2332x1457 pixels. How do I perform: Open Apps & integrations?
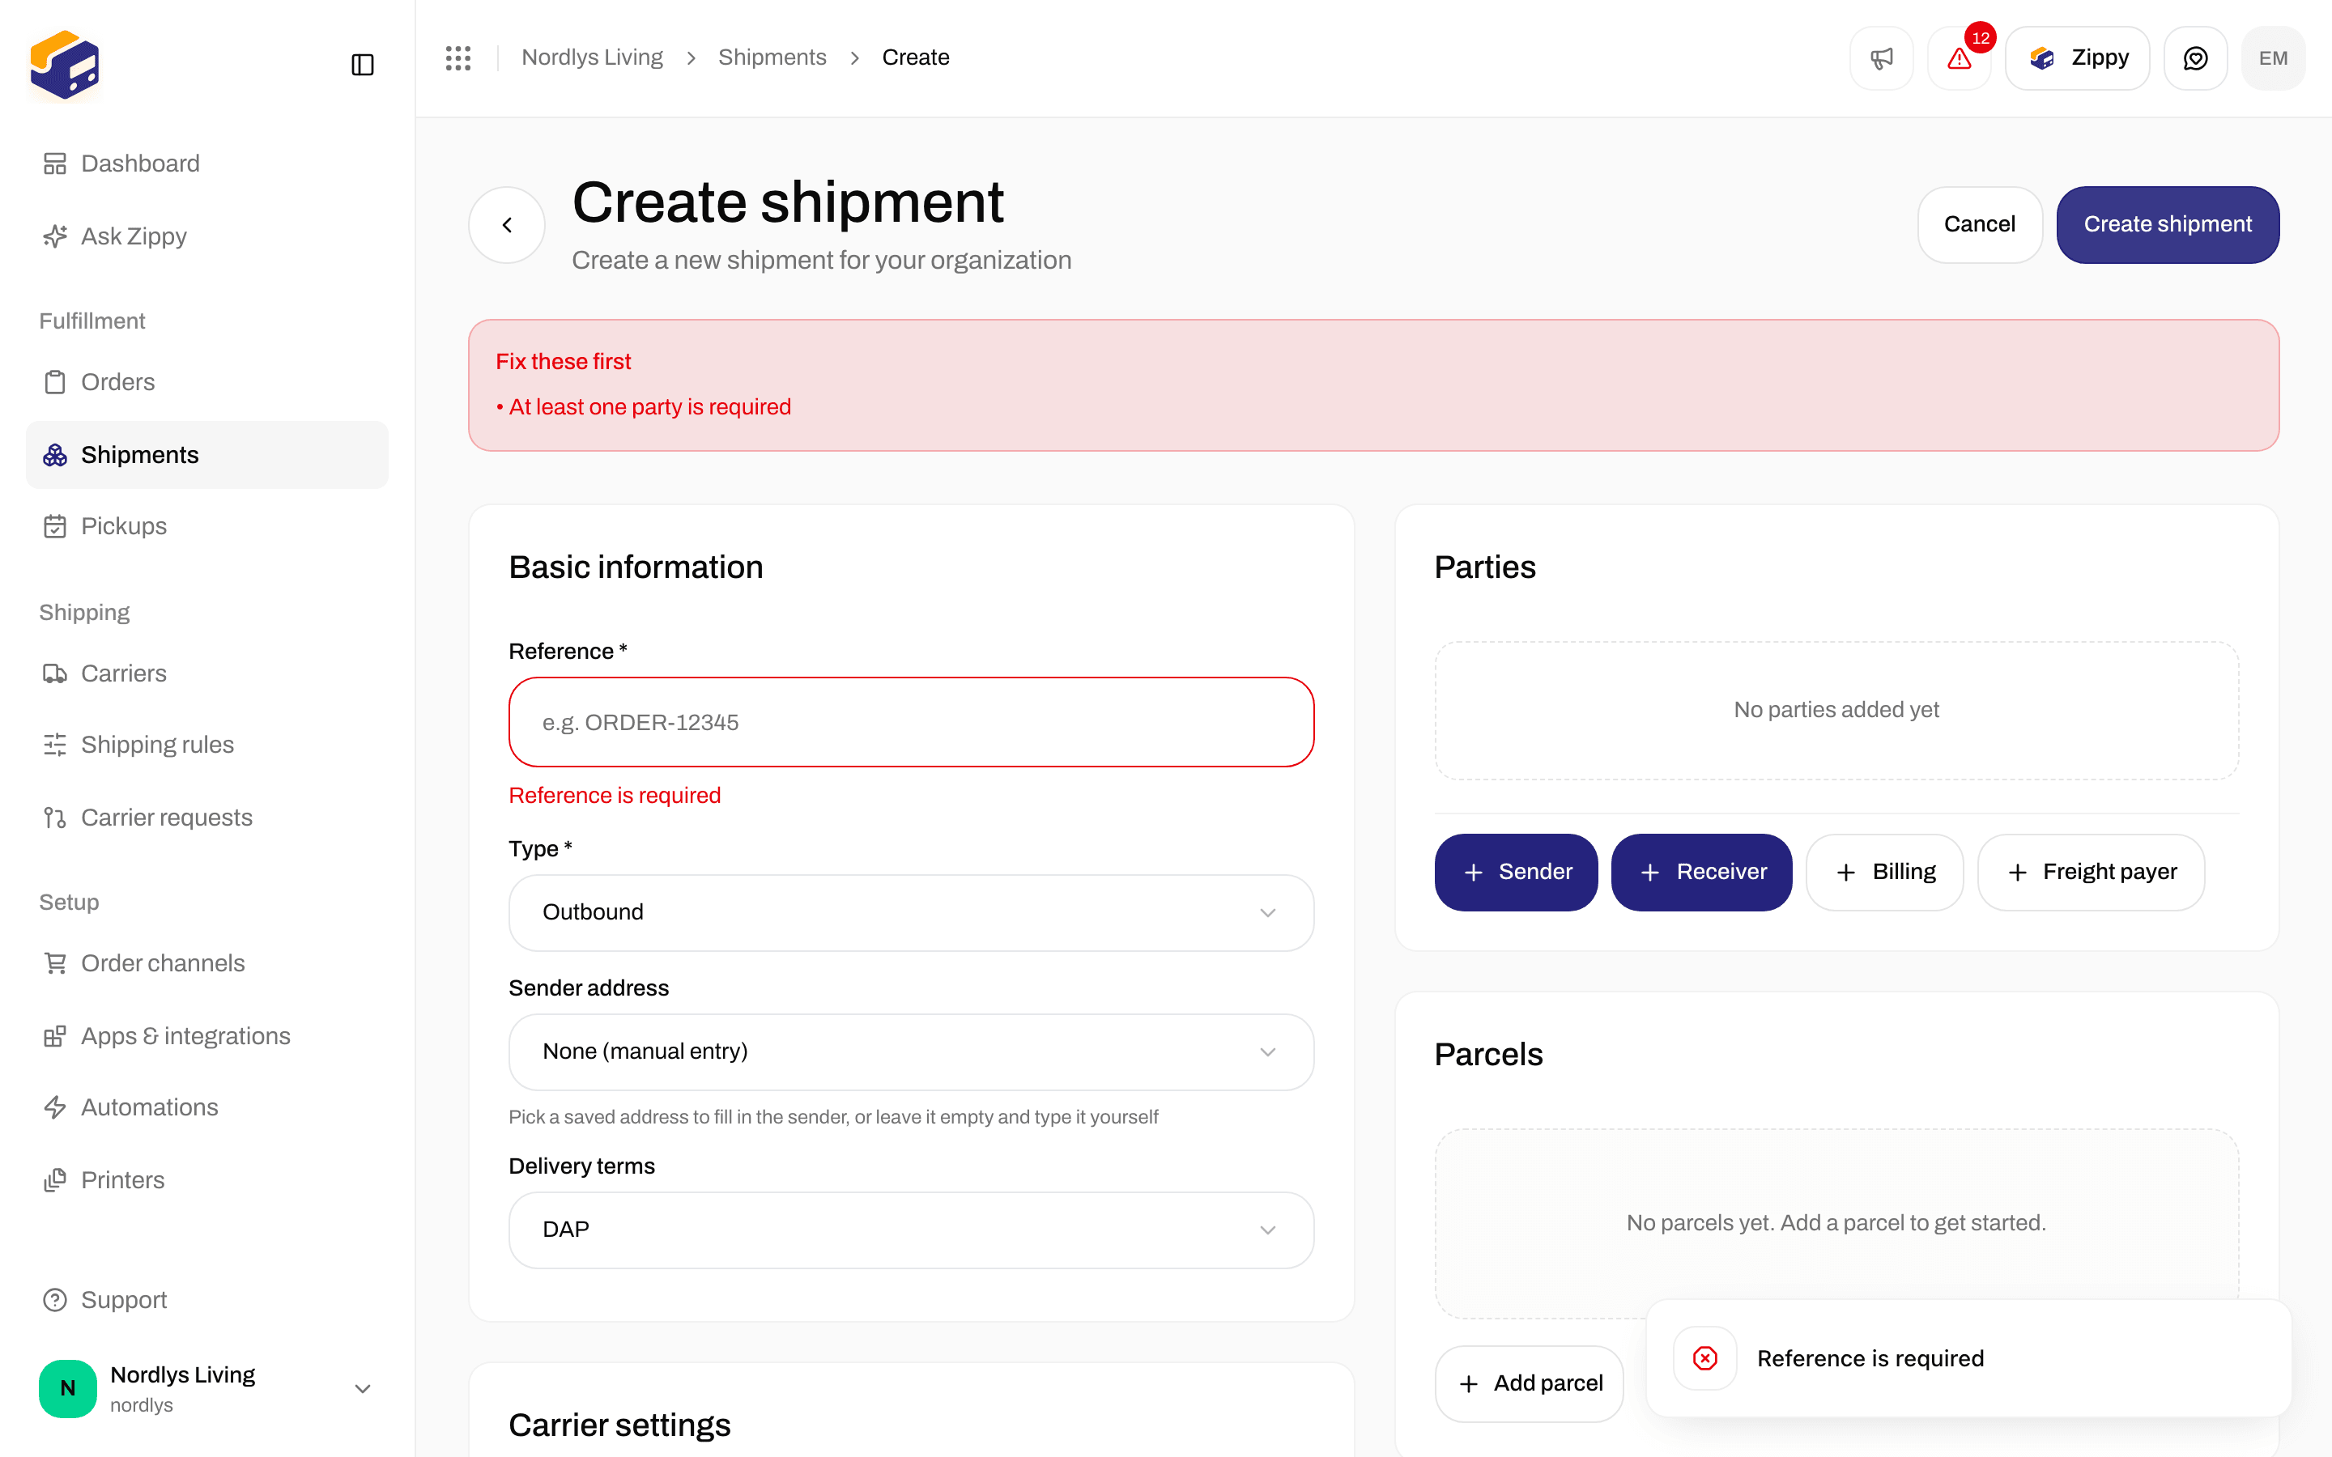click(x=207, y=1036)
